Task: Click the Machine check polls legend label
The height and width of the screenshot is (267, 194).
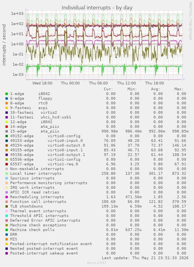Action: (x=32, y=230)
